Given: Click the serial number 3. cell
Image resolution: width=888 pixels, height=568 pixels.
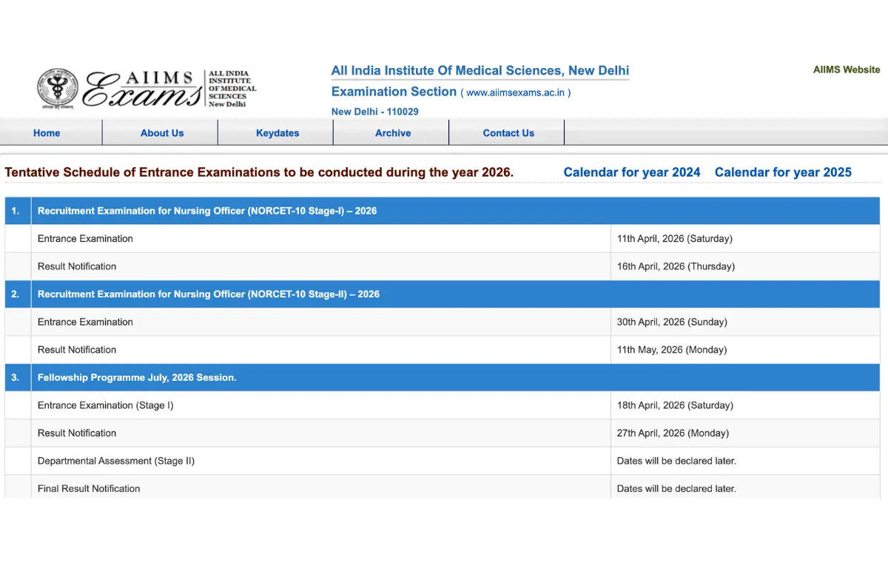Looking at the screenshot, I should [18, 377].
